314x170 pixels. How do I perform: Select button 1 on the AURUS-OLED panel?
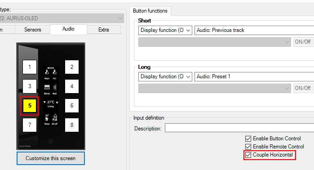point(30,67)
